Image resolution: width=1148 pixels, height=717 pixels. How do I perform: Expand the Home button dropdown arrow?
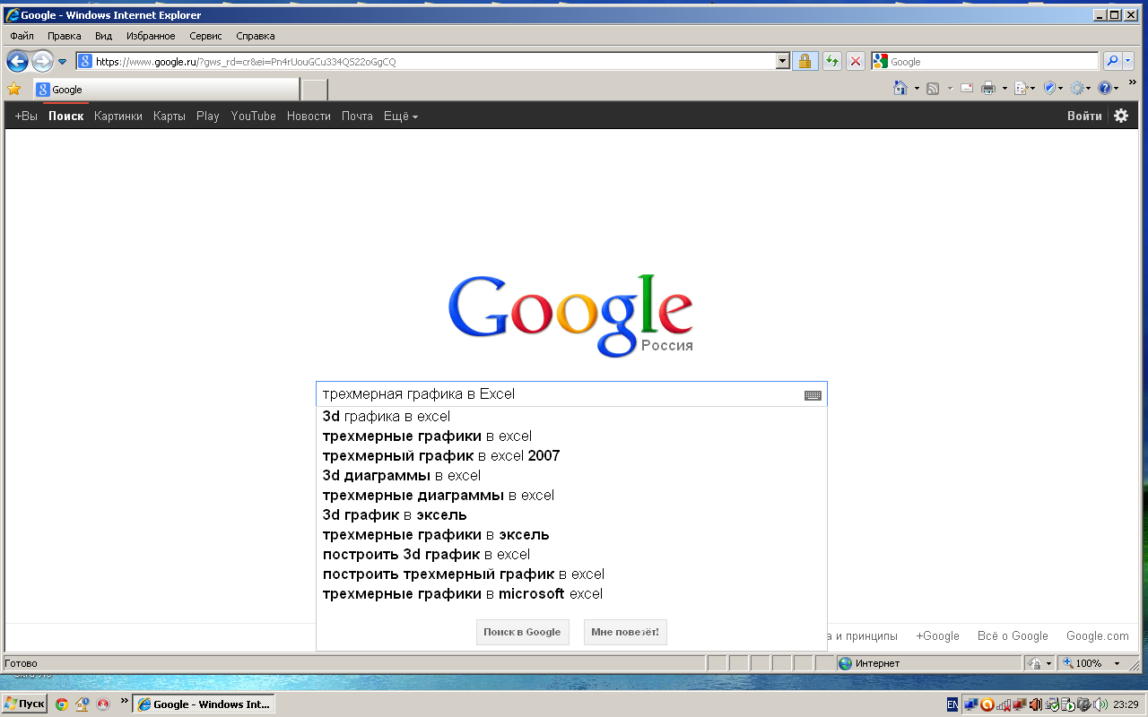pos(917,88)
